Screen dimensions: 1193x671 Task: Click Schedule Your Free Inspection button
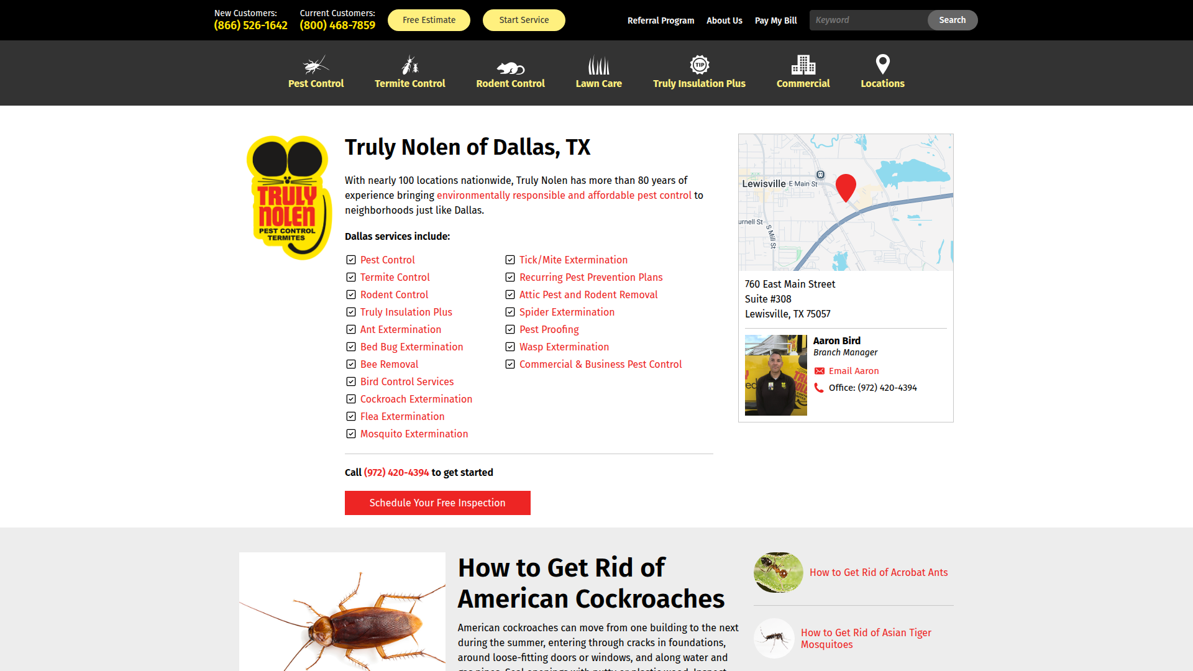click(x=437, y=503)
